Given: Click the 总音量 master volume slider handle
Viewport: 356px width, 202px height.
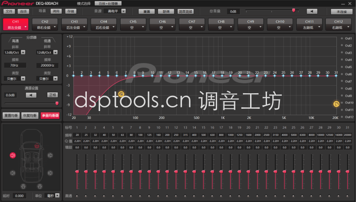Looking at the screenshot, I should 294,10.
